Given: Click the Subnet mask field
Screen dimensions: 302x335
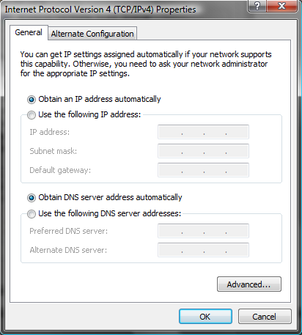Looking at the screenshot, I should [x=203, y=151].
